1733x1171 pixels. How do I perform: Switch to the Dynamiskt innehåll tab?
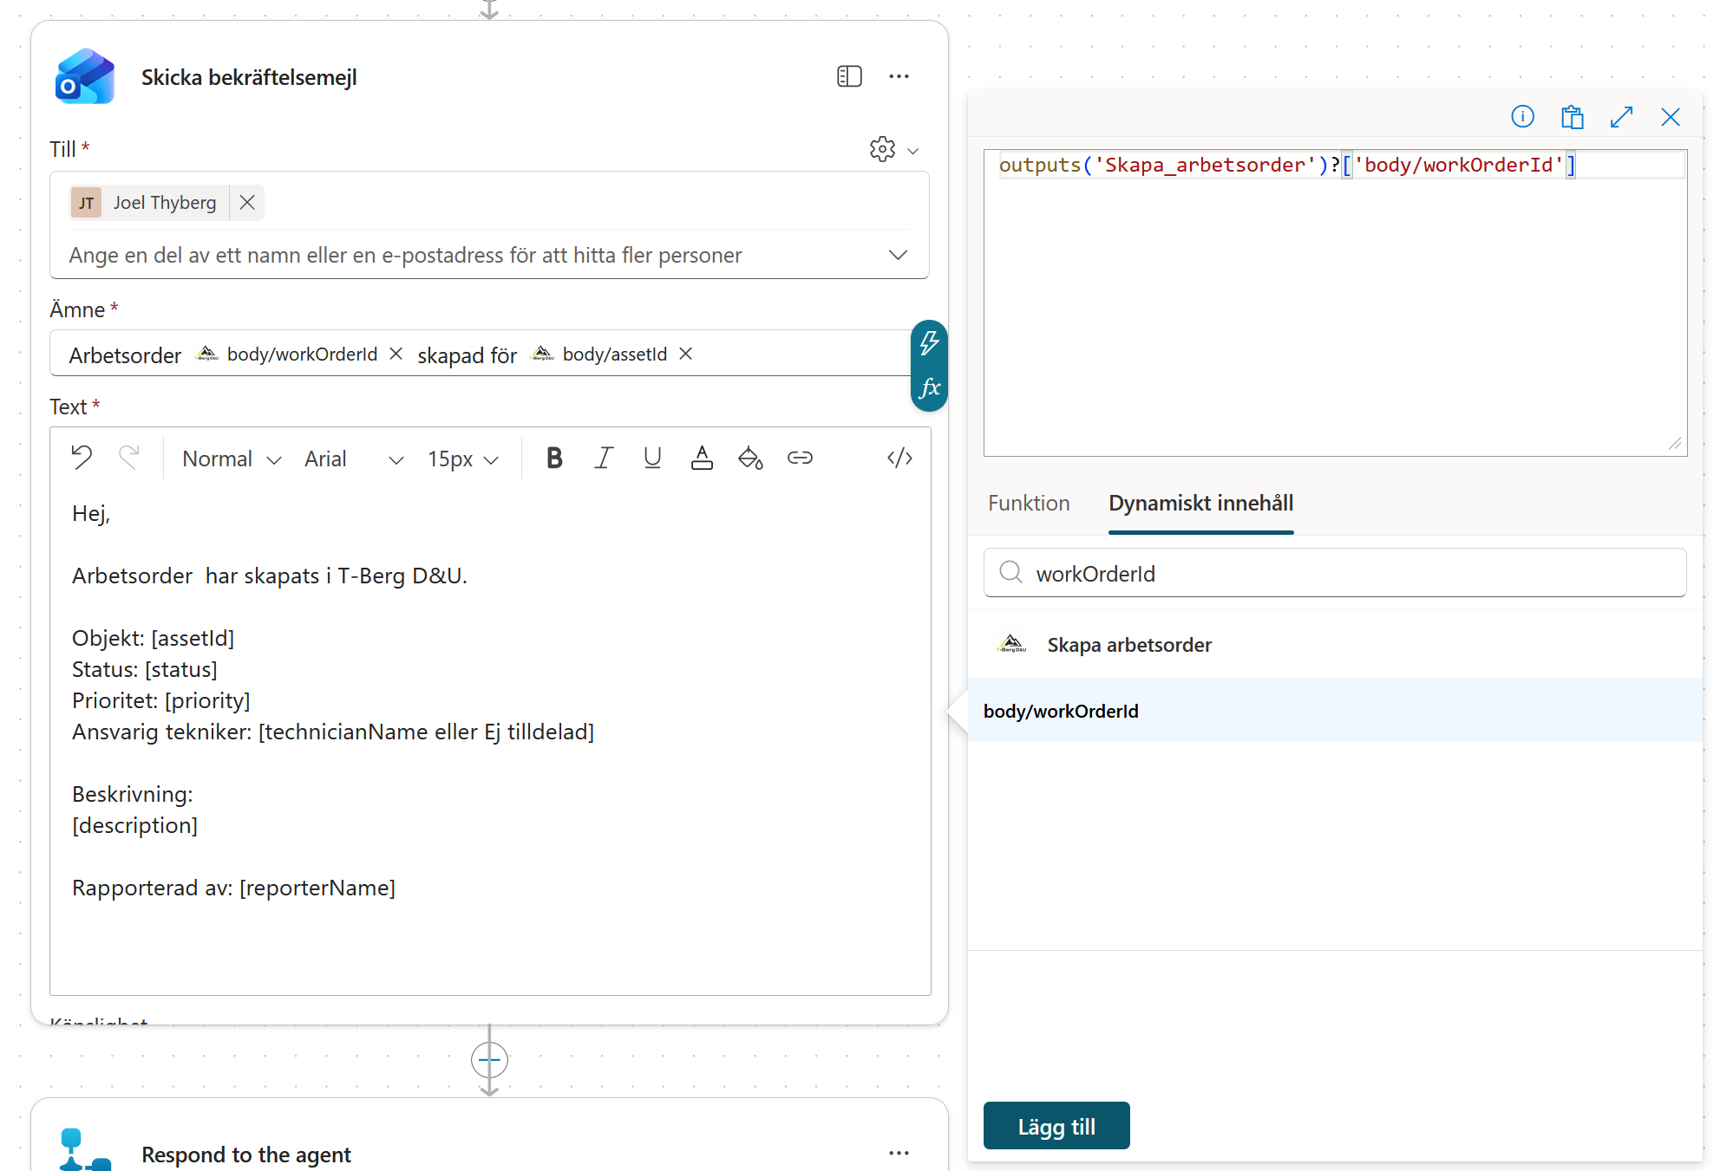[1200, 503]
